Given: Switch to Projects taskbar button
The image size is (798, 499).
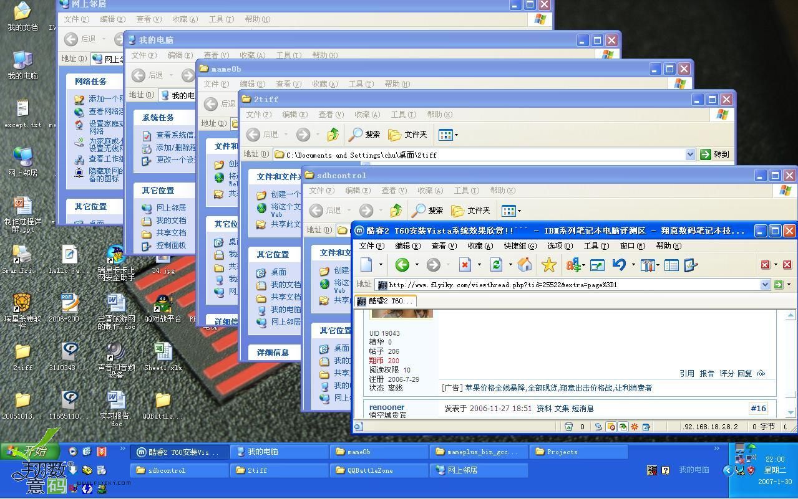Looking at the screenshot, I should click(578, 452).
